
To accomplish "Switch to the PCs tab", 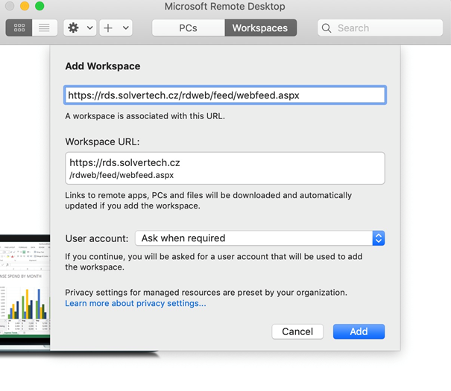I will pyautogui.click(x=188, y=28).
